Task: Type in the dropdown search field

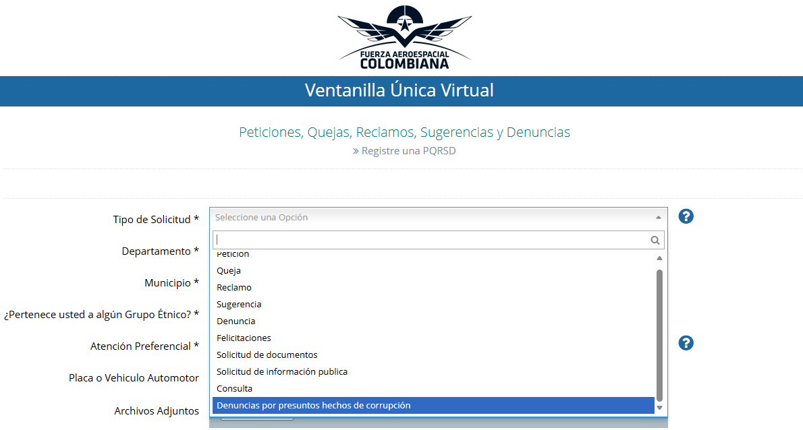Action: point(431,240)
